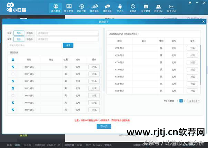This screenshot has width=208, height=148.
Task: Go to next page with right arrow
Action: 185,101
